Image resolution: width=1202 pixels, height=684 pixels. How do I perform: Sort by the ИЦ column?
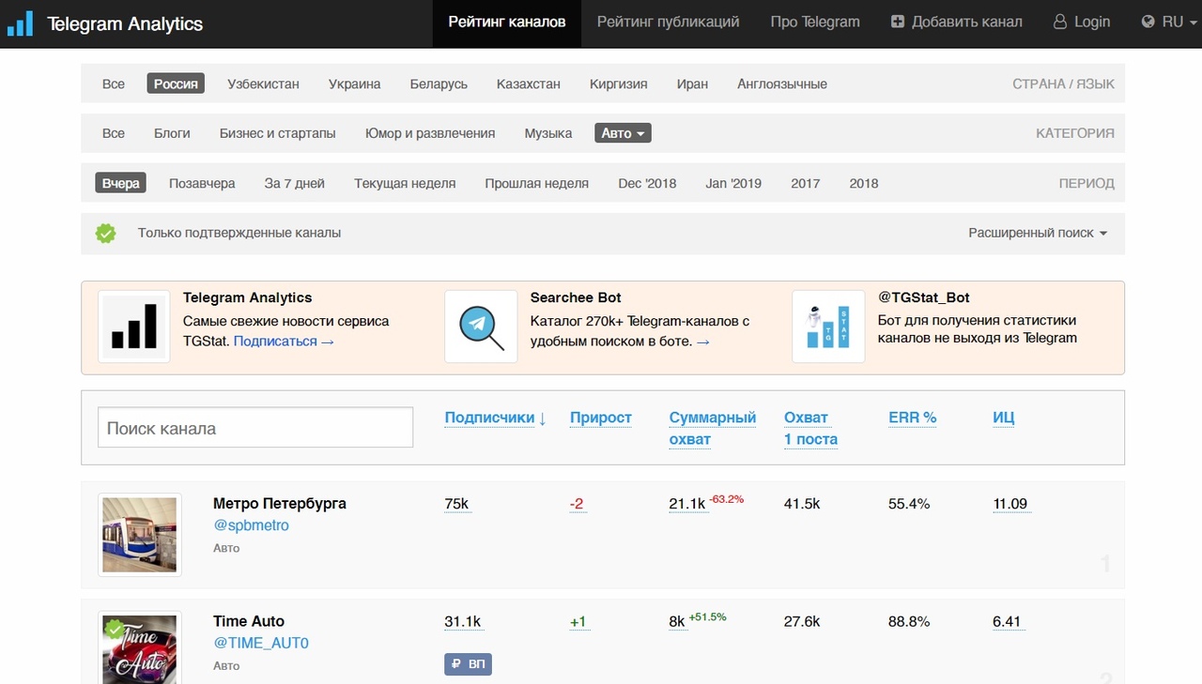1004,418
